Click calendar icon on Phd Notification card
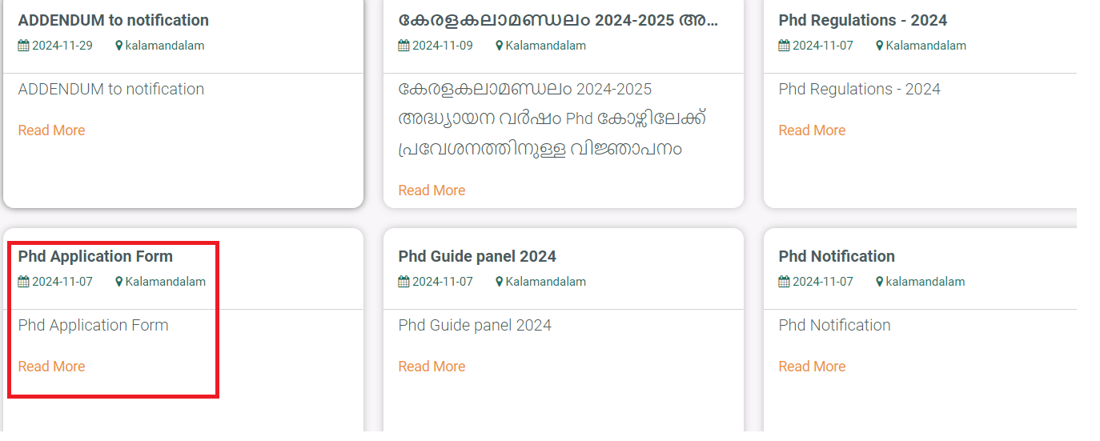 pos(784,282)
